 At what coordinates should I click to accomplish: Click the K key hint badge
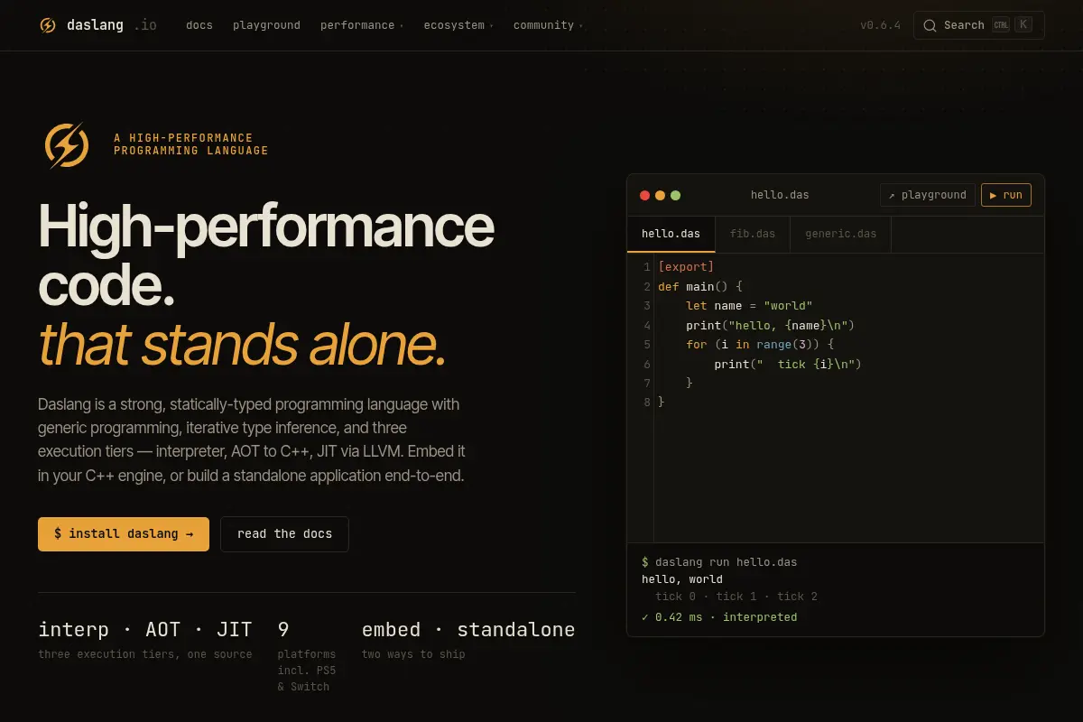[1023, 25]
